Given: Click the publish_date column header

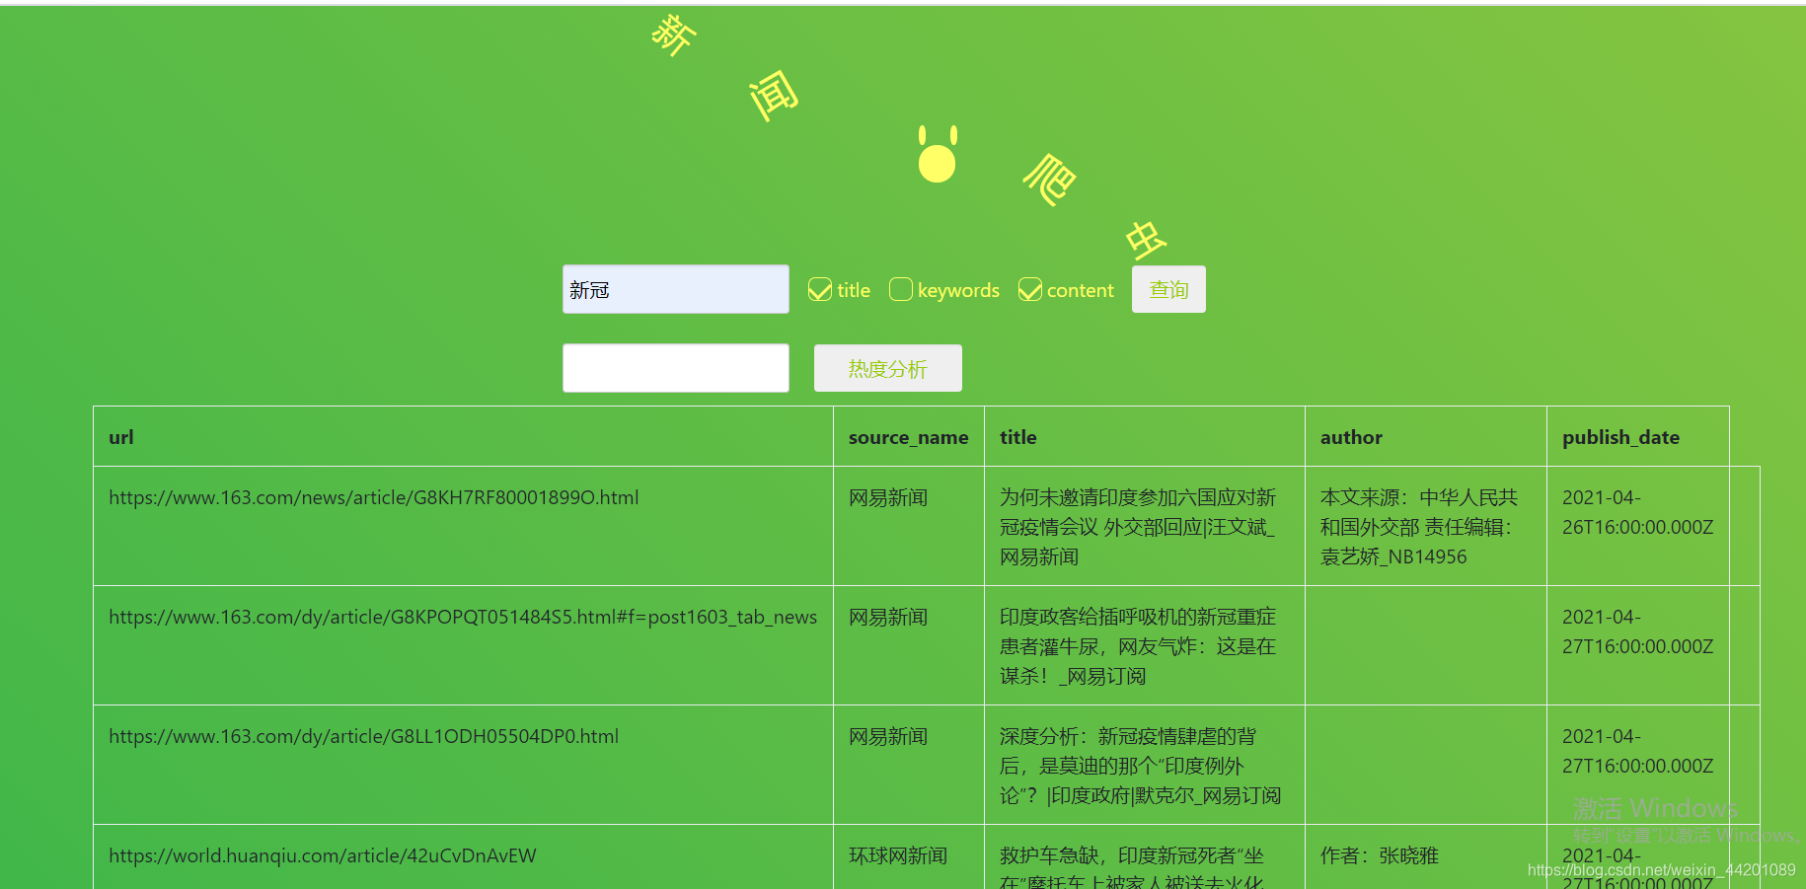Looking at the screenshot, I should point(1620,437).
